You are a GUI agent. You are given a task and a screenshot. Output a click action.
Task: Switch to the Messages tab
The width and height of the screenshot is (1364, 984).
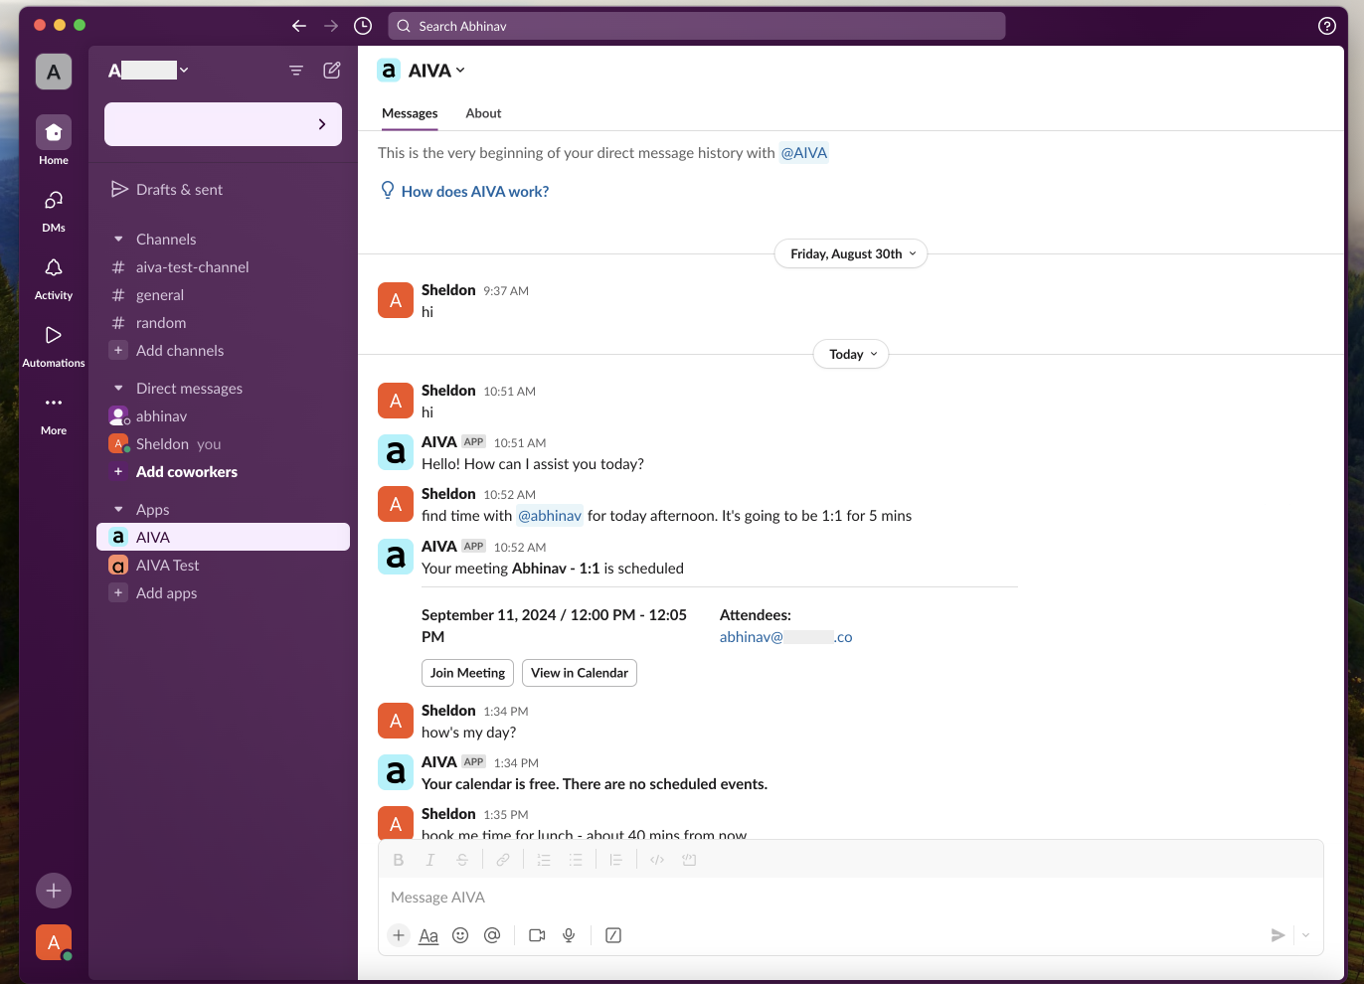click(410, 113)
